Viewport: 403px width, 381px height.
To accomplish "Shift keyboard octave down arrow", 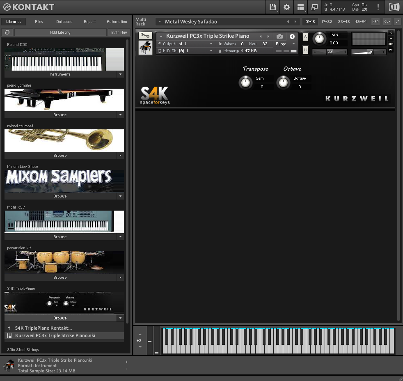I will 140,347.
